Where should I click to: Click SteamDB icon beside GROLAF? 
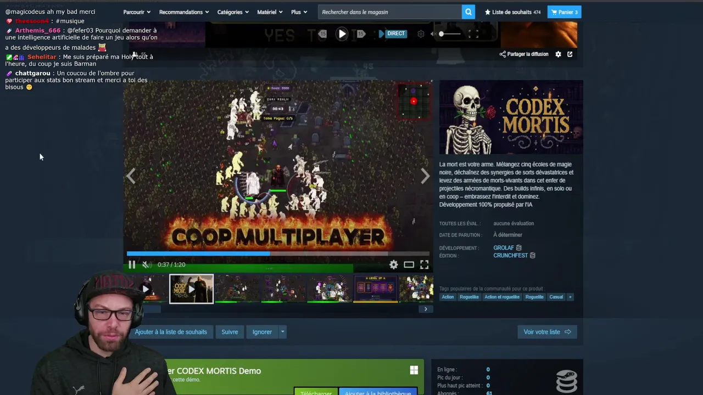[x=519, y=248]
